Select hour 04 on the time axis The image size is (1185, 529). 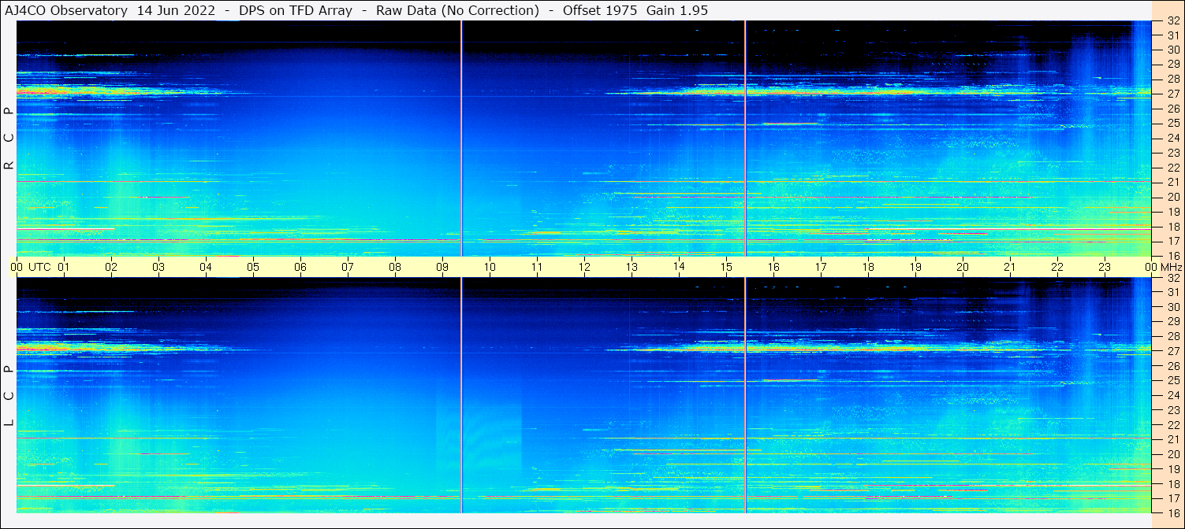(x=206, y=267)
